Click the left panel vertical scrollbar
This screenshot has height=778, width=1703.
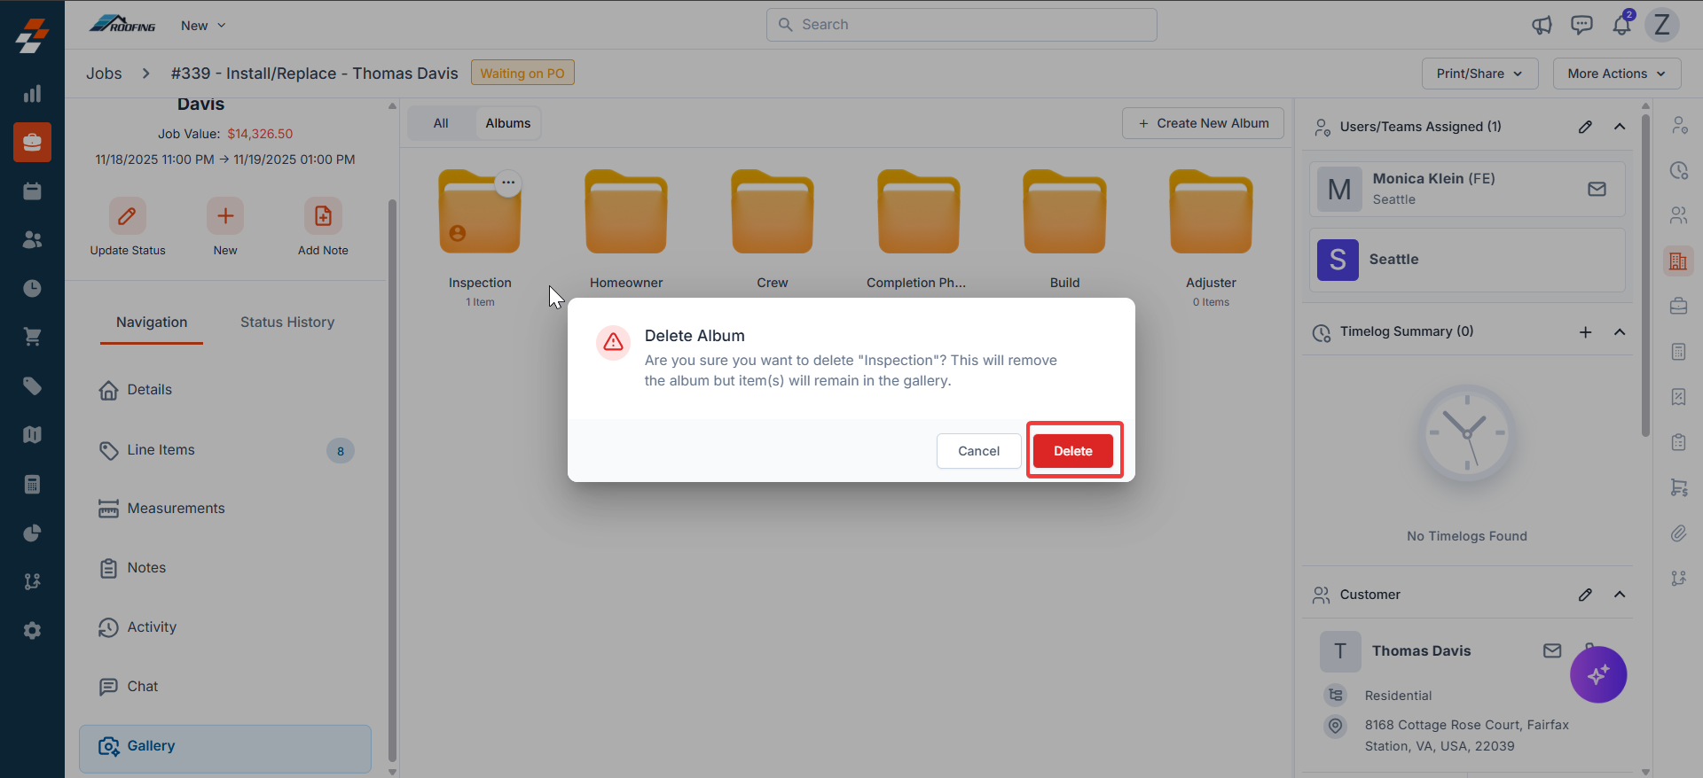(392, 478)
